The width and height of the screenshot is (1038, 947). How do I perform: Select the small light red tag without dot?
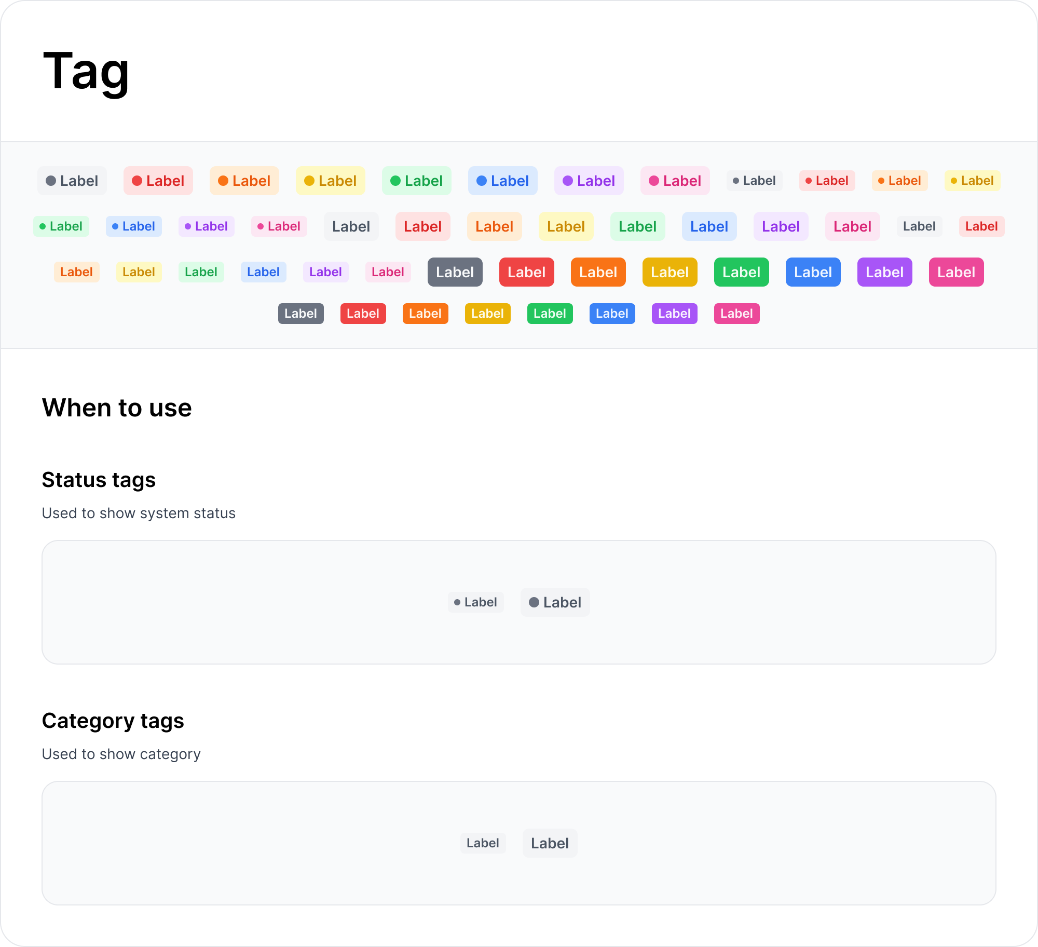click(982, 226)
